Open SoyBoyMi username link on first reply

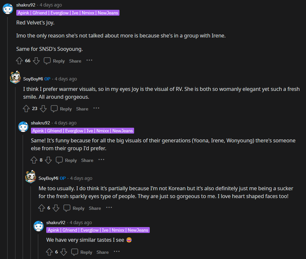(33, 79)
